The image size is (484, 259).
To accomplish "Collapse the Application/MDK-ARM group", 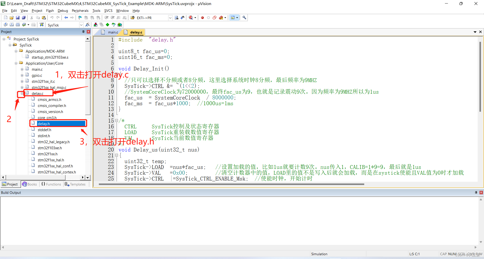I will pyautogui.click(x=16, y=51).
